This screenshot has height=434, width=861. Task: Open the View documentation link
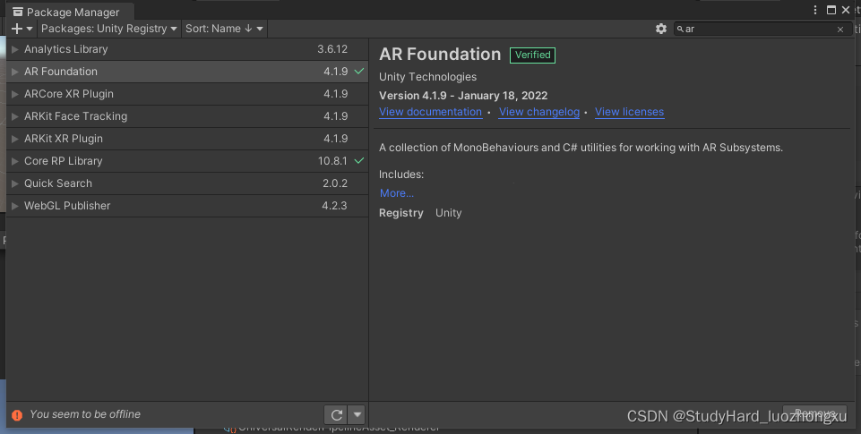tap(430, 112)
